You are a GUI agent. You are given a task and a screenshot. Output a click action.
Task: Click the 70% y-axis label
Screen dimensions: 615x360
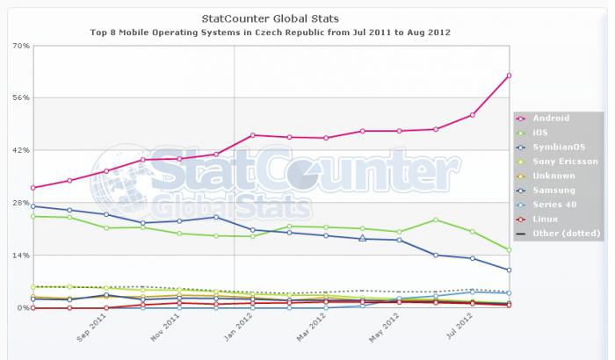(19, 45)
